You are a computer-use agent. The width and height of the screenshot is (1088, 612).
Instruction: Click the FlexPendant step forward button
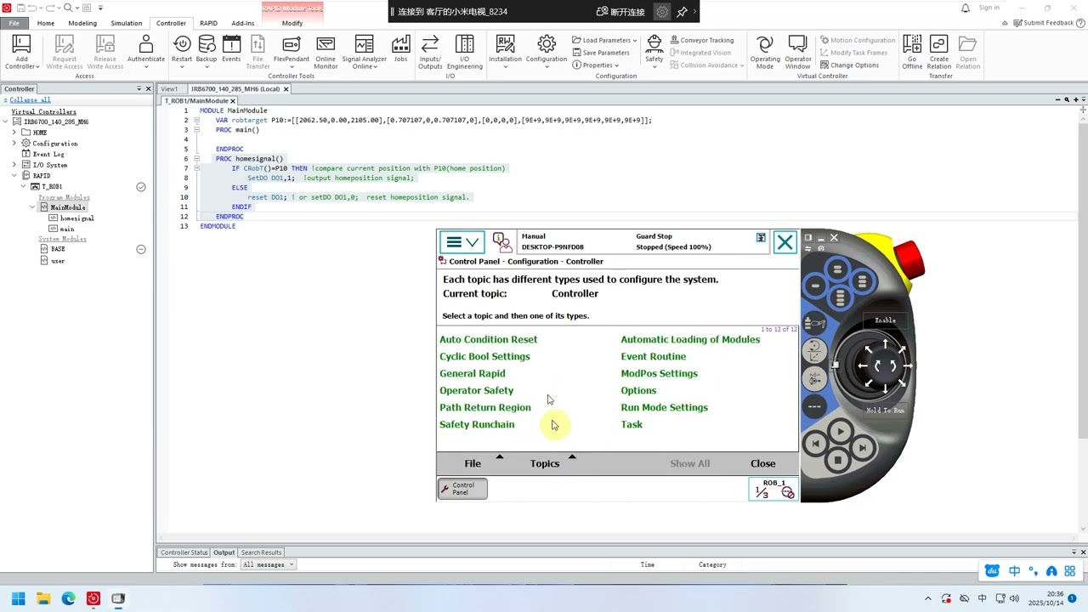pos(862,446)
